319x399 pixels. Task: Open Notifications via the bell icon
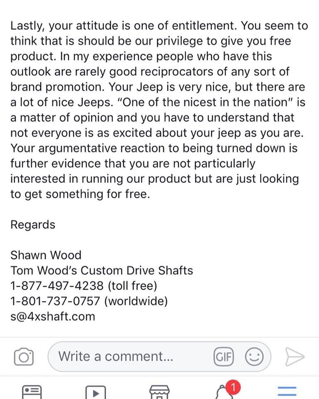click(223, 393)
